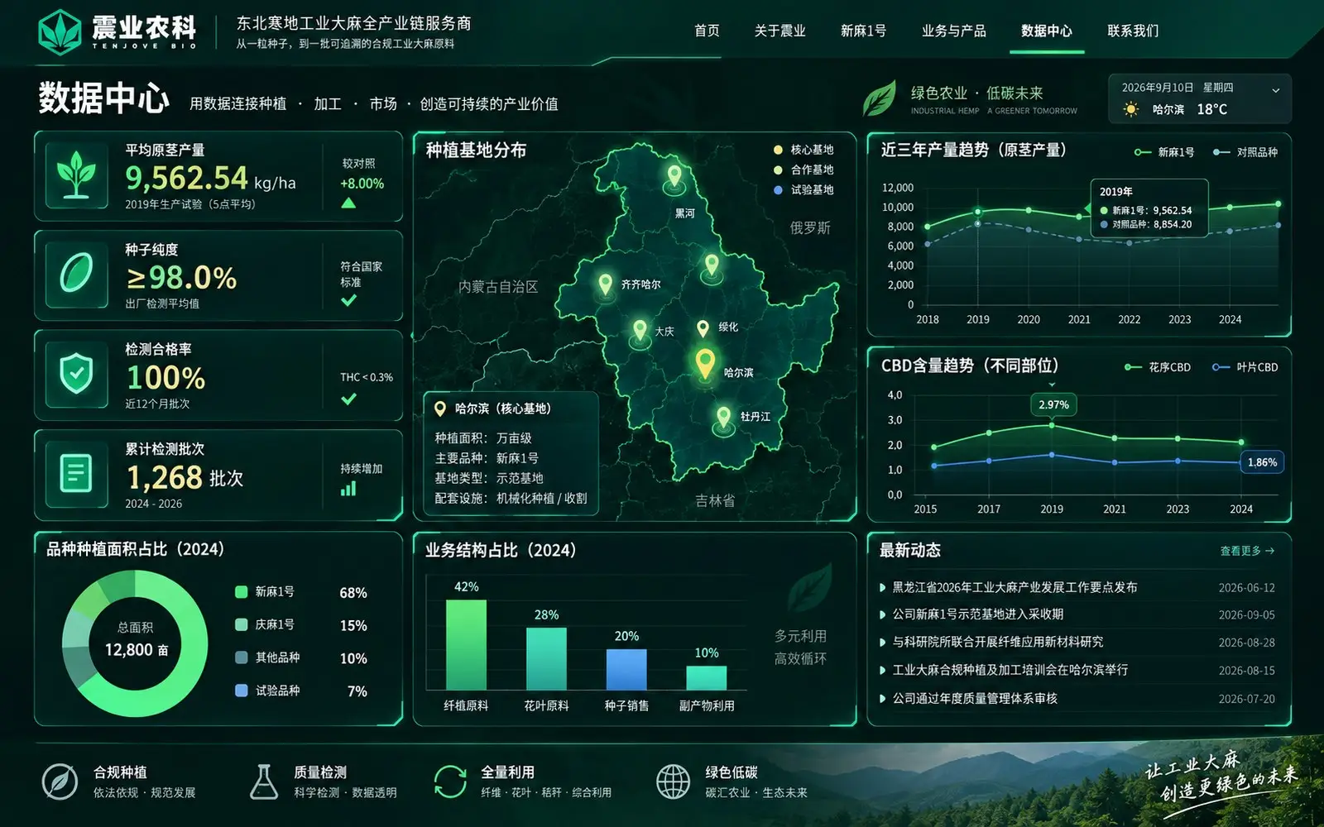Click the recycle arrows icon beside 全量利用

coord(450,782)
